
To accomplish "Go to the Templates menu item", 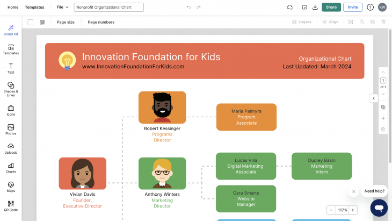I will 34,8.
